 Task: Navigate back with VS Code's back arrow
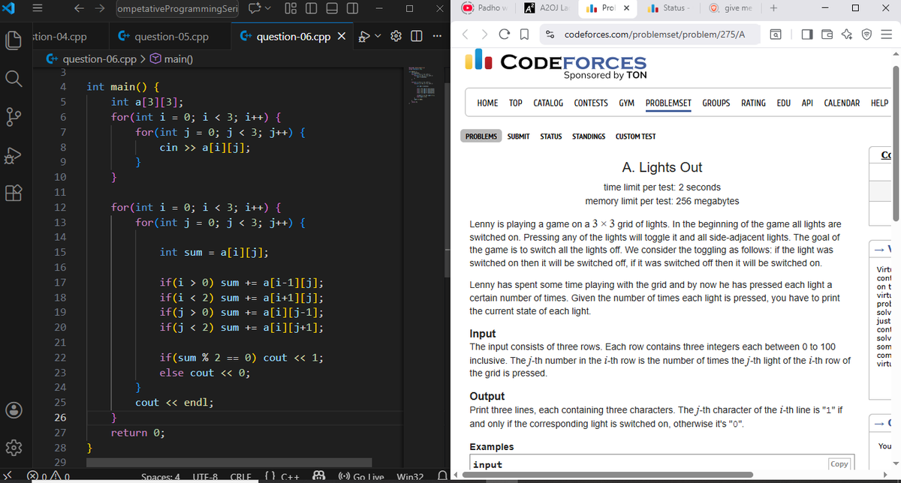click(x=78, y=9)
